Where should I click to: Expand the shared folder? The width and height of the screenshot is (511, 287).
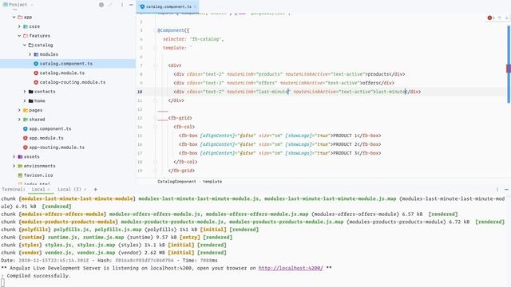click(19, 120)
